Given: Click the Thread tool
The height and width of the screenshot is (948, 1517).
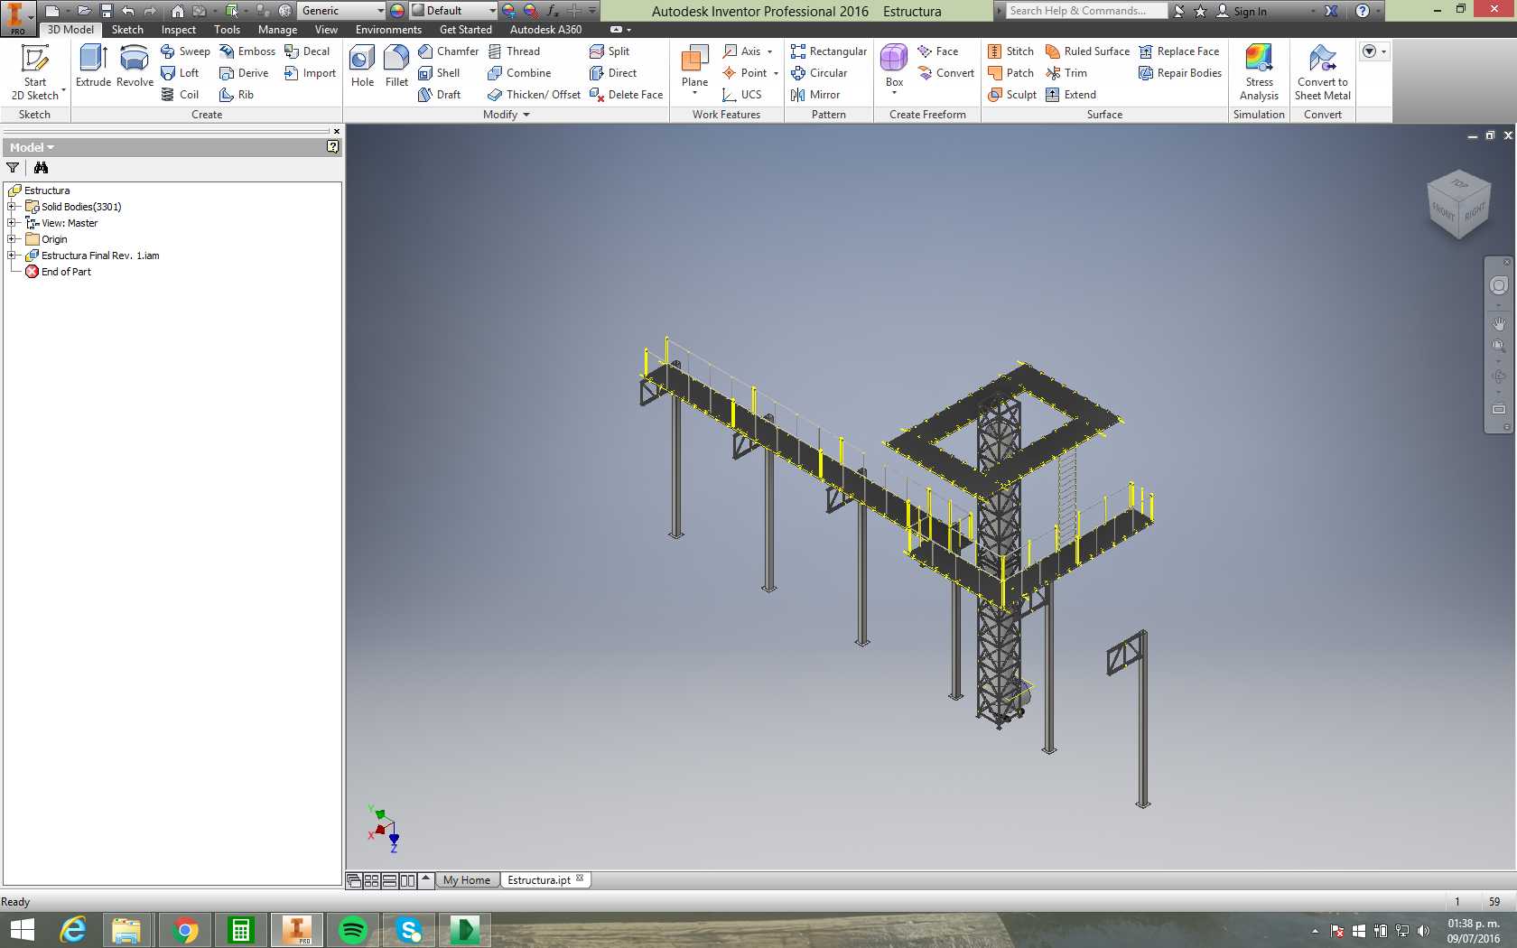Looking at the screenshot, I should (514, 51).
